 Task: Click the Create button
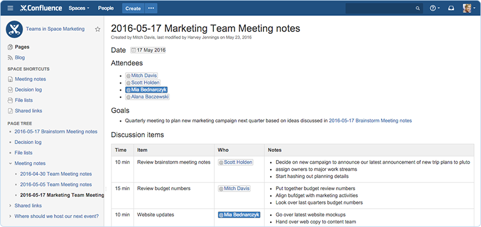(x=133, y=8)
